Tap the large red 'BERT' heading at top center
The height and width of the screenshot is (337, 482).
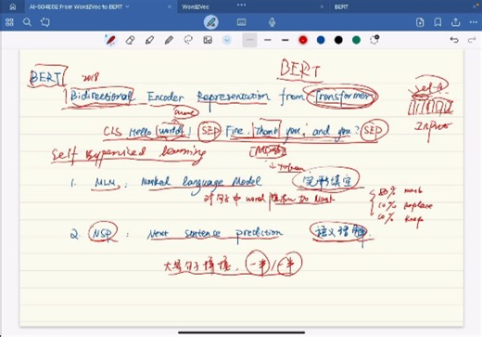pos(299,70)
